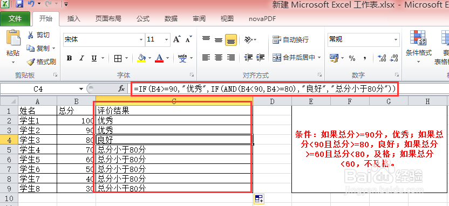
Task: Click the text orientation icon
Action: click(248, 39)
